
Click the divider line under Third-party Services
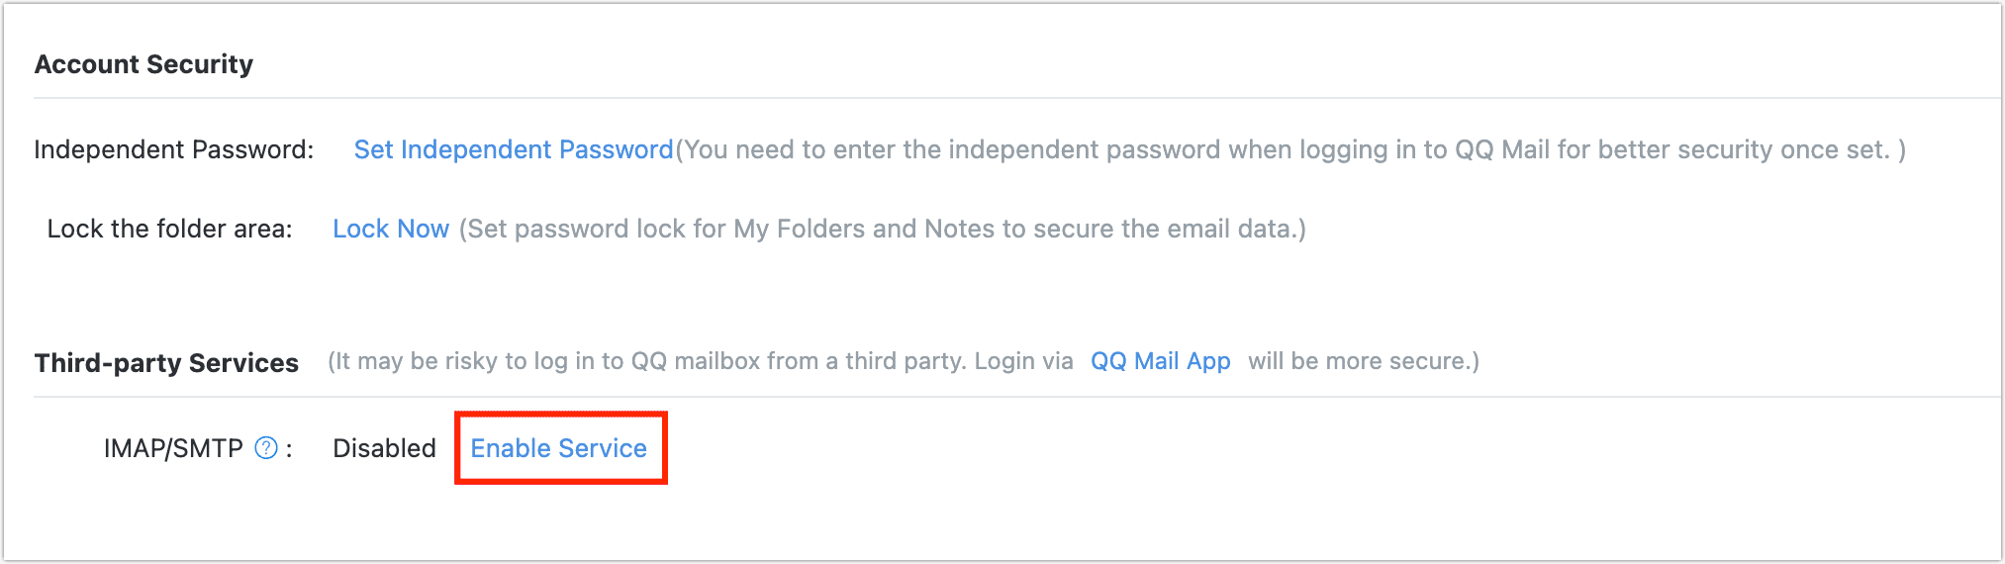pos(990,397)
